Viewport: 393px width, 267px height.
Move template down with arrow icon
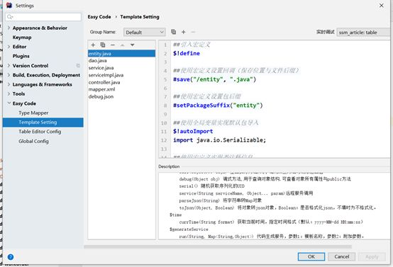click(133, 45)
